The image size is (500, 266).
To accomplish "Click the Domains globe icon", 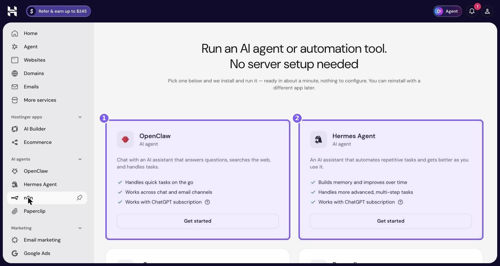I will 15,73.
